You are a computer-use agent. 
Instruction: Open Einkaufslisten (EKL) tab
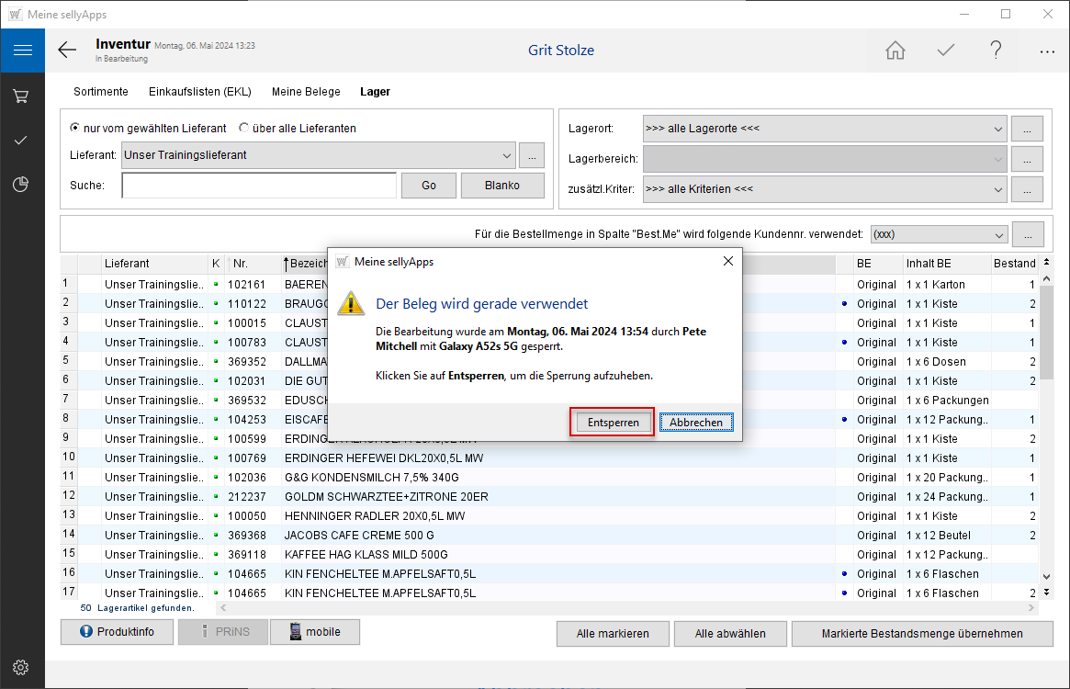200,92
